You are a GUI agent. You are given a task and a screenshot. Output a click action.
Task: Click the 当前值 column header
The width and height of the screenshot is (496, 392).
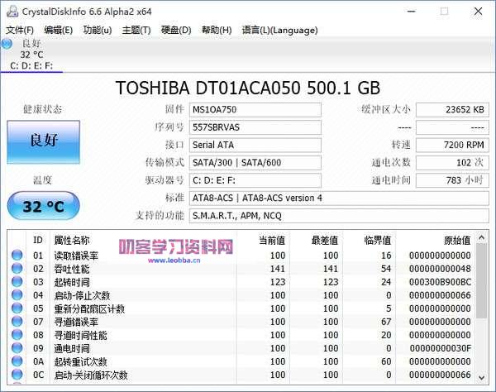pos(272,240)
